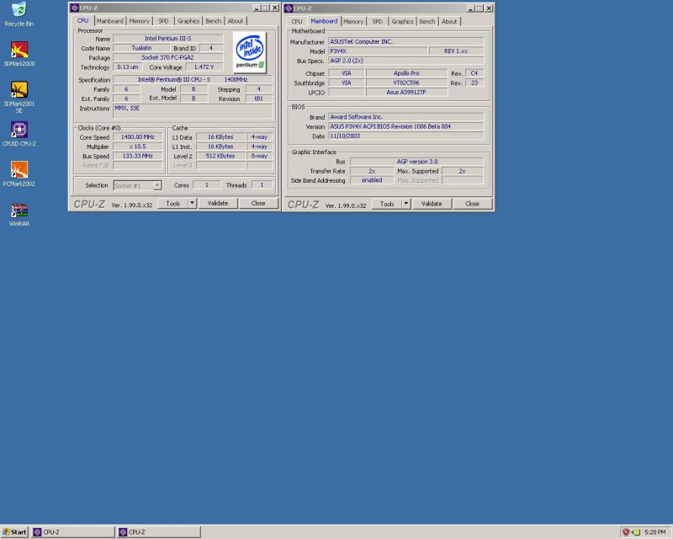
Task: Click the Intel Inside Pentium III logo
Action: click(x=250, y=51)
